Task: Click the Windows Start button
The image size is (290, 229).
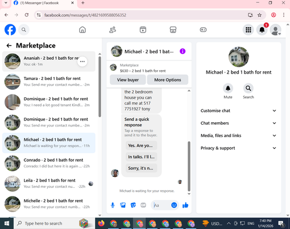Action: click(x=7, y=223)
